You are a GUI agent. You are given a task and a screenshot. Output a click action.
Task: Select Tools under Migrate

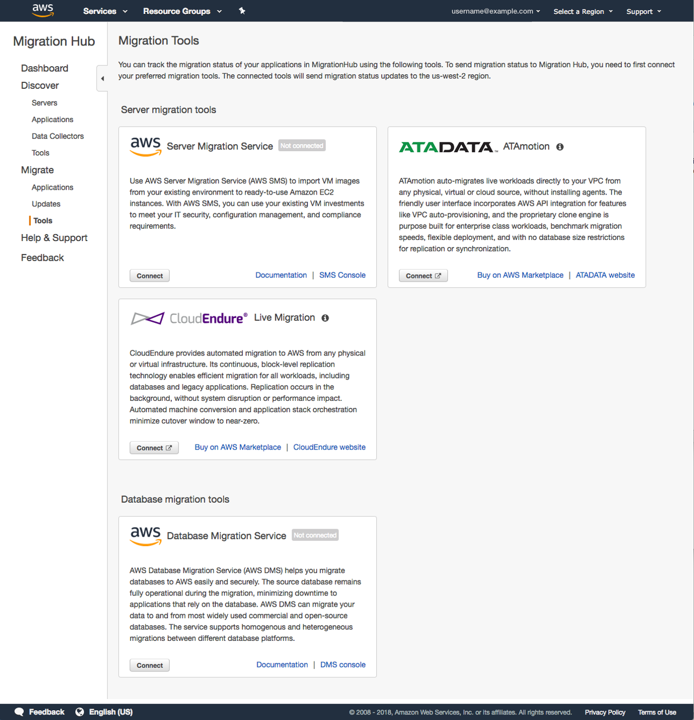43,221
